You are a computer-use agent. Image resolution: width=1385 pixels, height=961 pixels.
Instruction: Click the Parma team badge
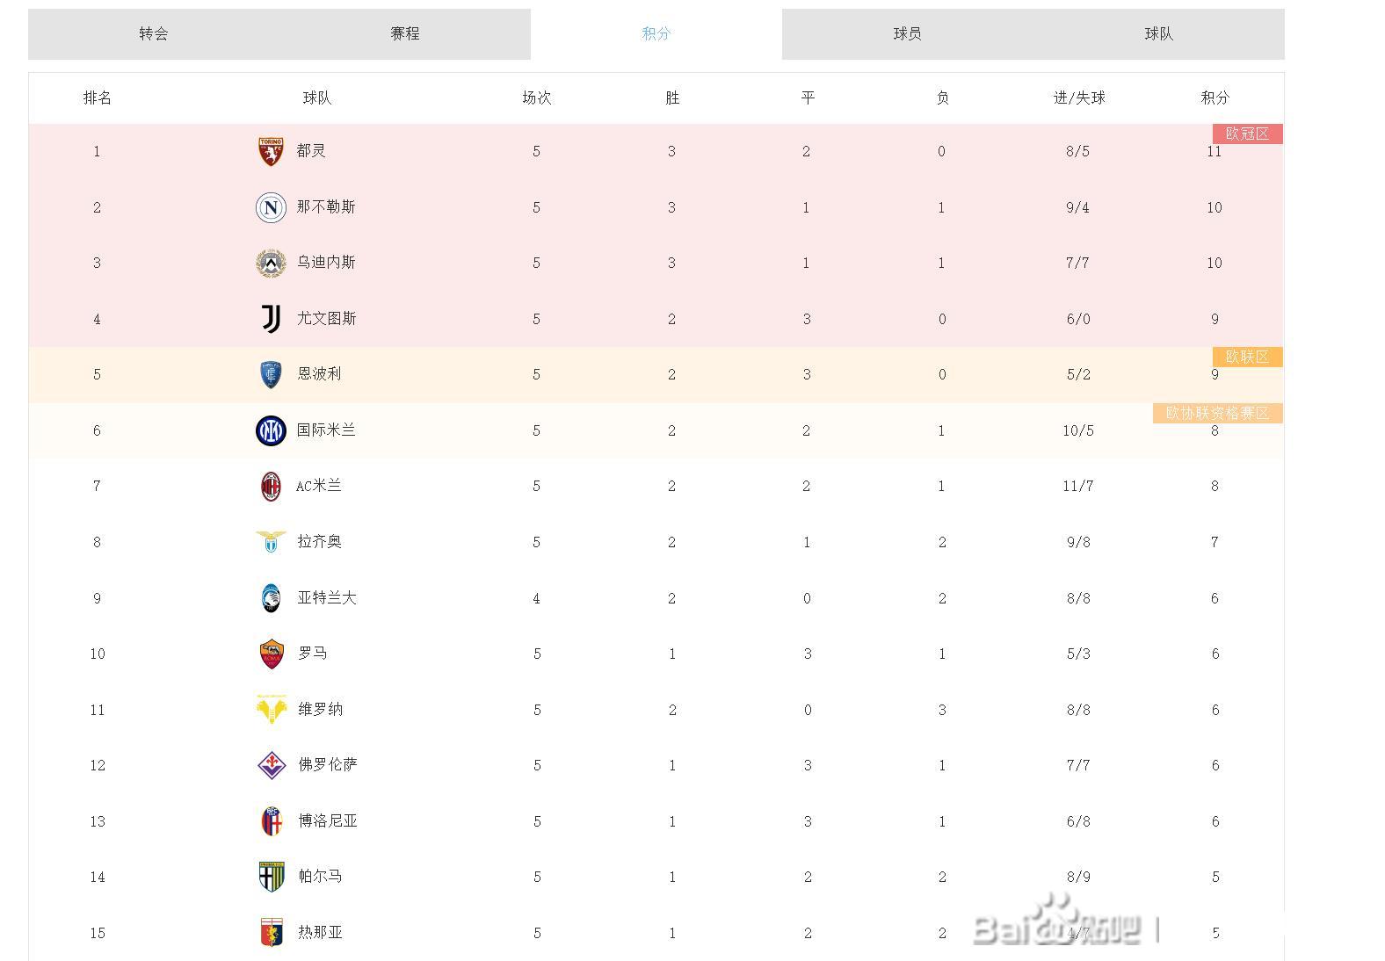click(x=272, y=877)
